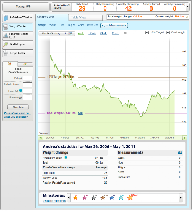Open the Available milestones link

(54, 201)
